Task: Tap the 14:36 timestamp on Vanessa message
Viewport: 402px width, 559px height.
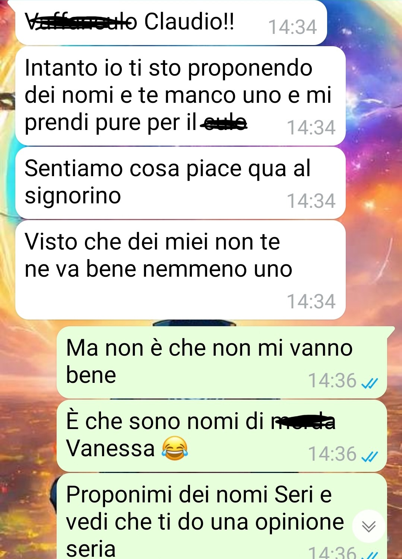Action: coord(332,454)
